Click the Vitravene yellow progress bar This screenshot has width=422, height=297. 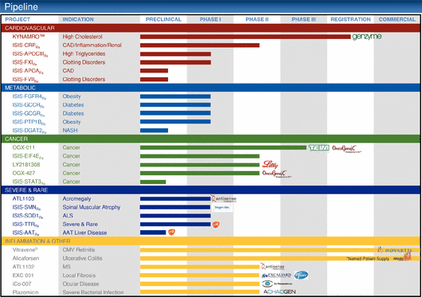(x=280, y=250)
